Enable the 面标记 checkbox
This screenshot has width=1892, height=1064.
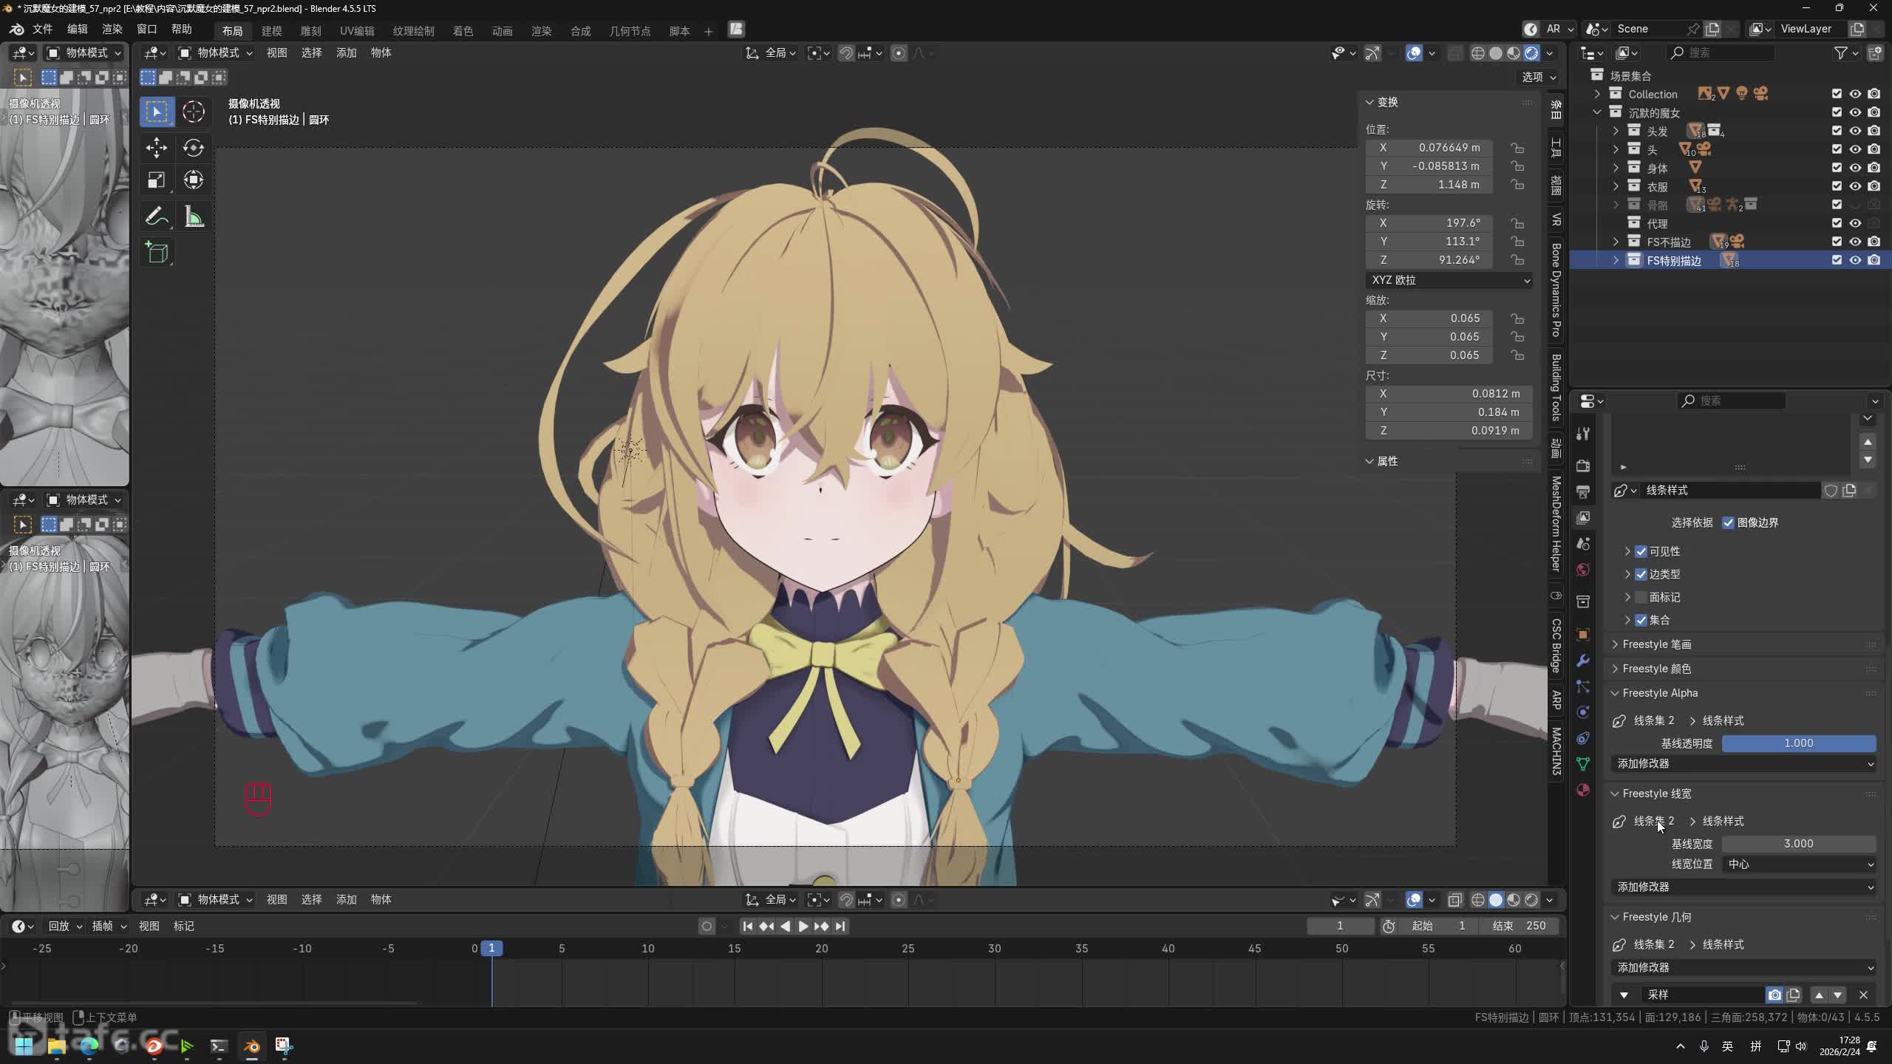(1641, 597)
